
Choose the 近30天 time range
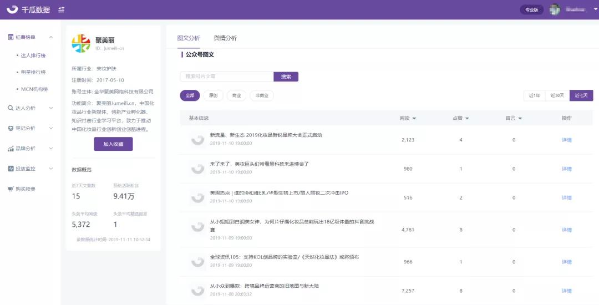tap(557, 95)
